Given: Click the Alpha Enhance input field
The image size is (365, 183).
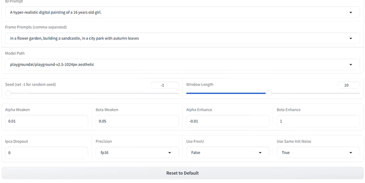Looking at the screenshot, I should click(228, 121).
